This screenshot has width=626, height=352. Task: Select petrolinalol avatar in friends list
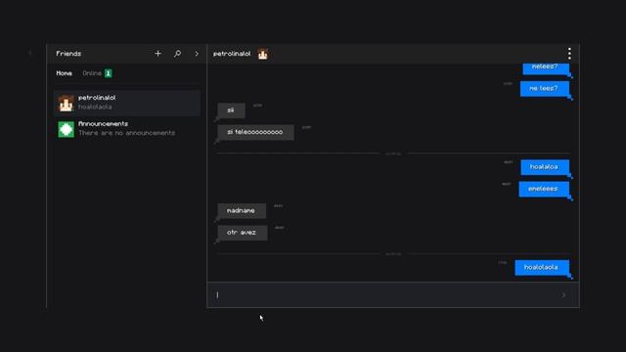[66, 103]
